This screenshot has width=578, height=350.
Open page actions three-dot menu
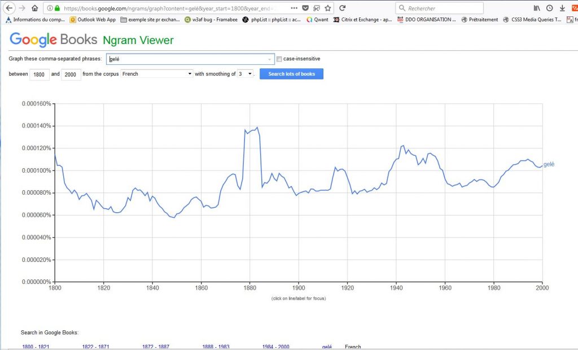point(295,8)
